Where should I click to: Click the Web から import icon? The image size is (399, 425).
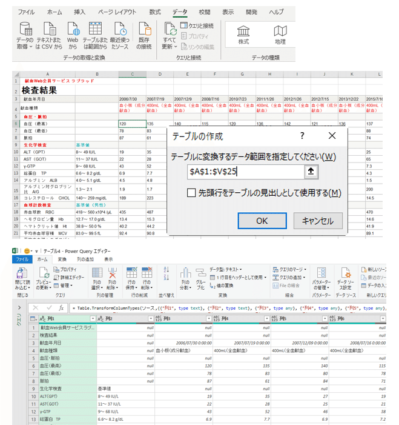tap(73, 36)
